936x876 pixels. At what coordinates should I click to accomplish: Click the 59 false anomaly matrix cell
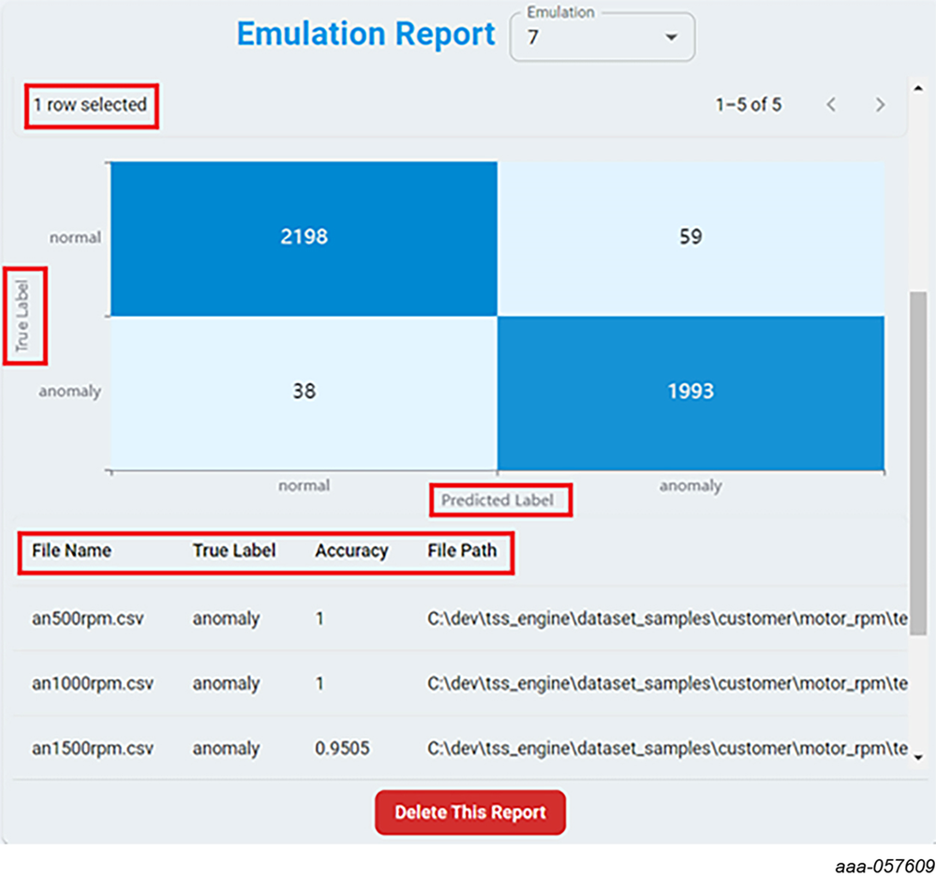(691, 239)
